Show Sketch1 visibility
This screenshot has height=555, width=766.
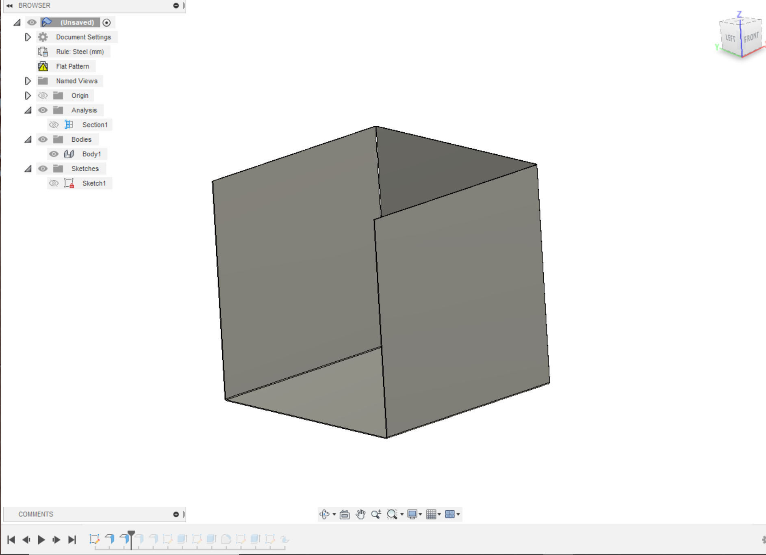(54, 183)
